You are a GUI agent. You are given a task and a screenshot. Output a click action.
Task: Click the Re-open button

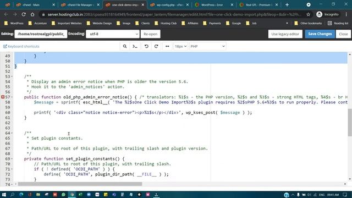150,34
